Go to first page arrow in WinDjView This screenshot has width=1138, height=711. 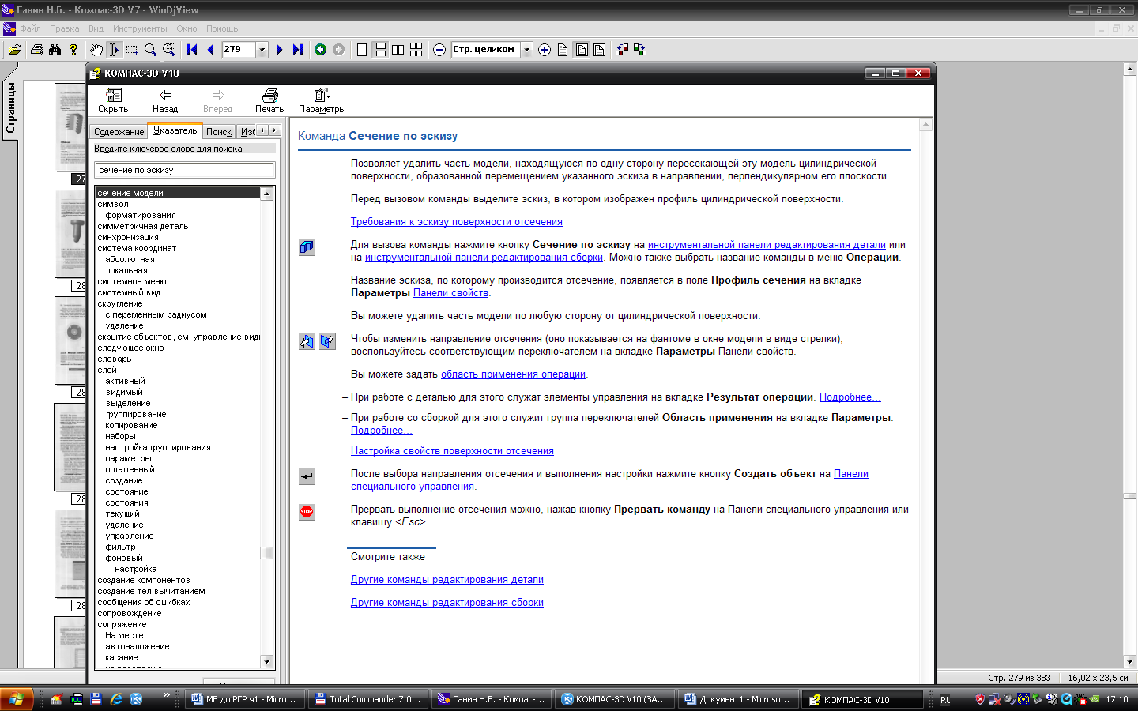tap(192, 50)
